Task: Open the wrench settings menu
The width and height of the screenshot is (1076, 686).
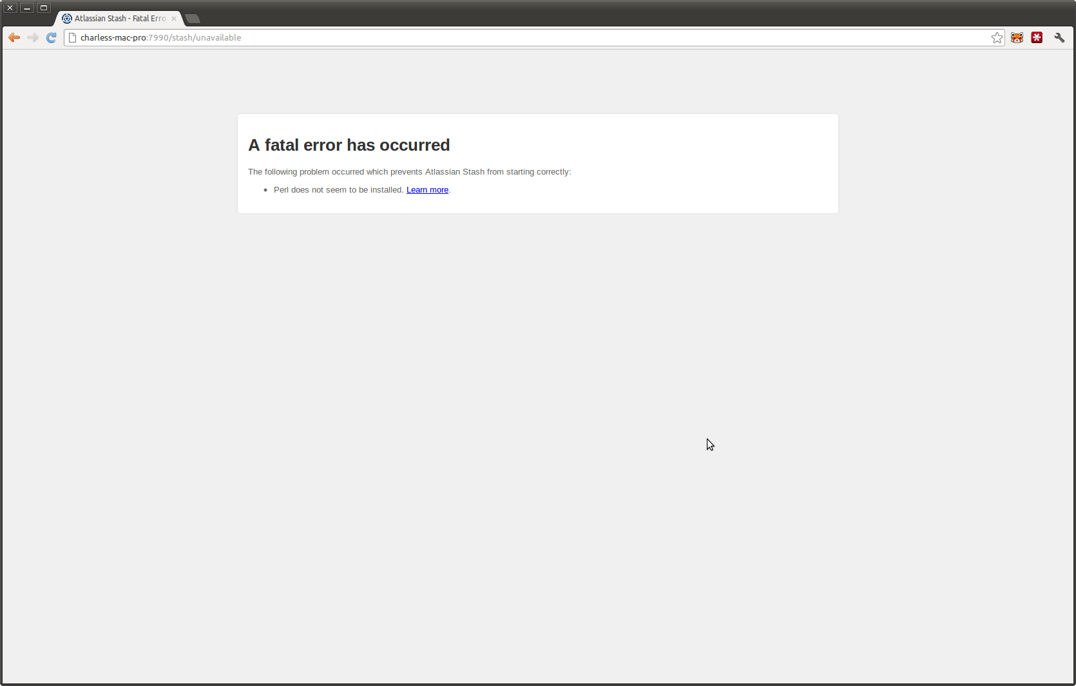Action: tap(1059, 37)
